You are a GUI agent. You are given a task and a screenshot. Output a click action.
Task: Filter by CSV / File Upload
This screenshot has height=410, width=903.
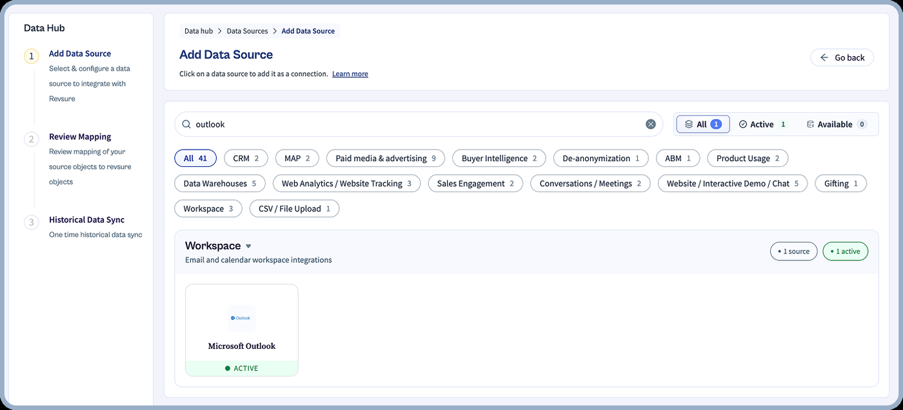[294, 209]
